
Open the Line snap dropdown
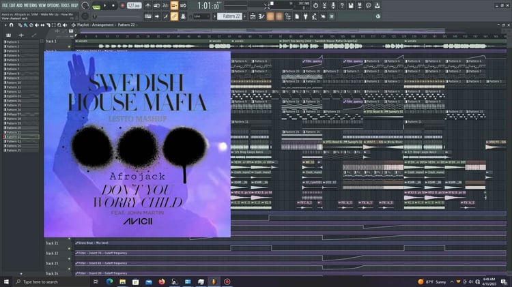coord(201,16)
